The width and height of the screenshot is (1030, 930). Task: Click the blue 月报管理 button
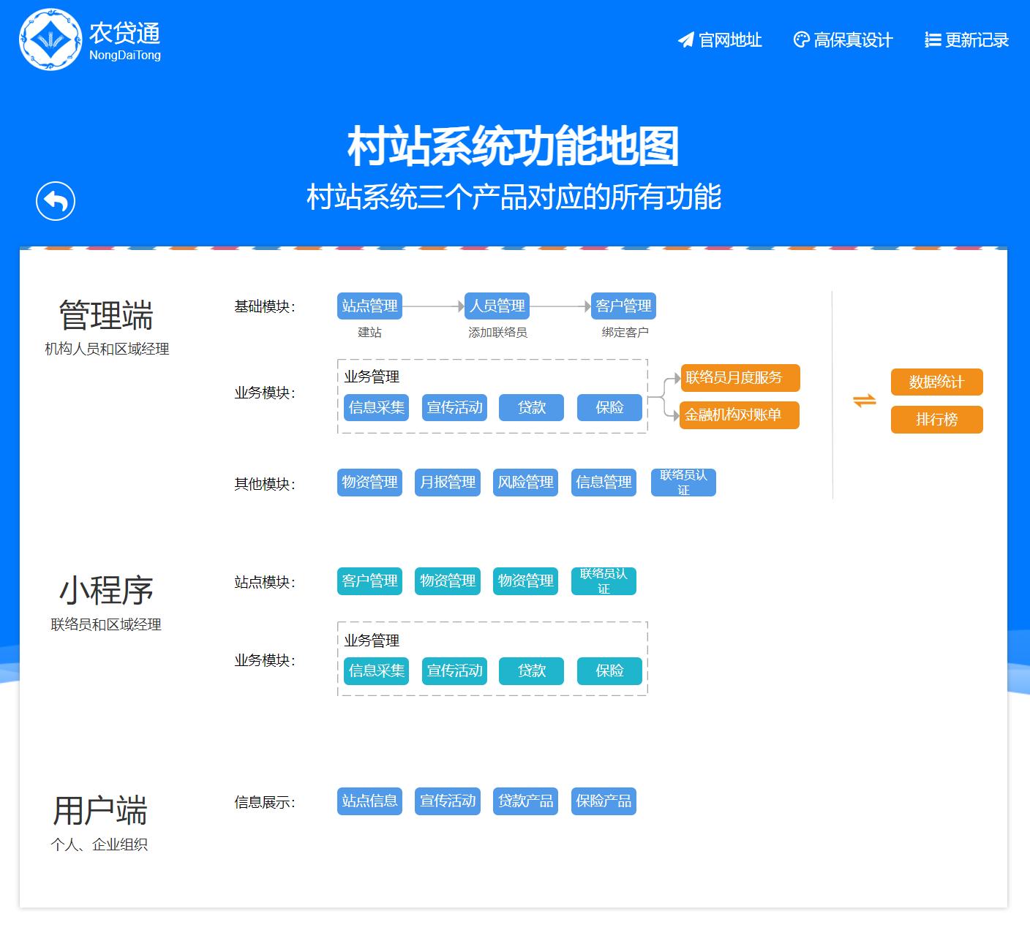[x=447, y=483]
